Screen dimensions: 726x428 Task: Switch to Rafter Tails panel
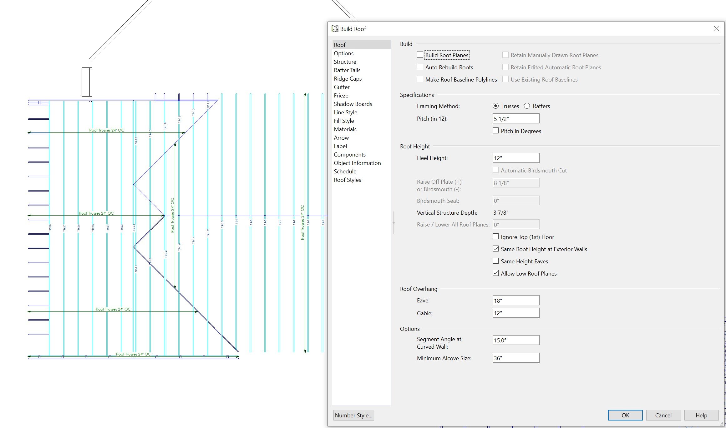pos(347,70)
